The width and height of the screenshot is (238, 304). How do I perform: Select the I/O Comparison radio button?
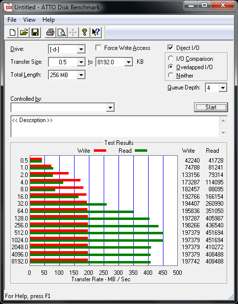[171, 58]
